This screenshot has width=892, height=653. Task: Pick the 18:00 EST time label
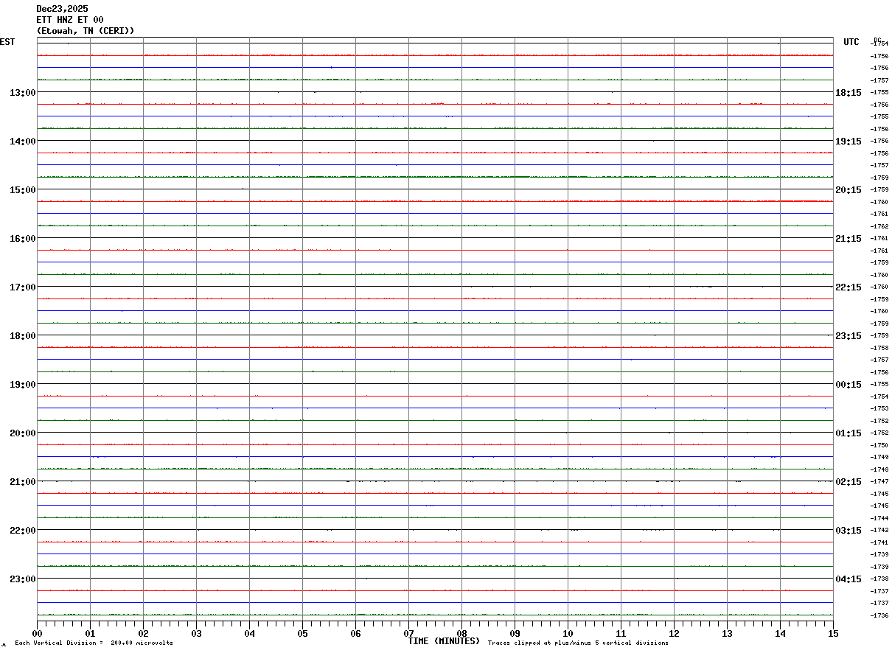(23, 335)
